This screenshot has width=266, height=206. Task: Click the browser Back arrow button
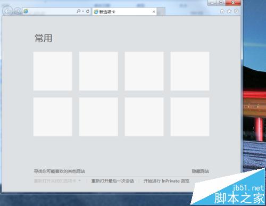coord(7,11)
